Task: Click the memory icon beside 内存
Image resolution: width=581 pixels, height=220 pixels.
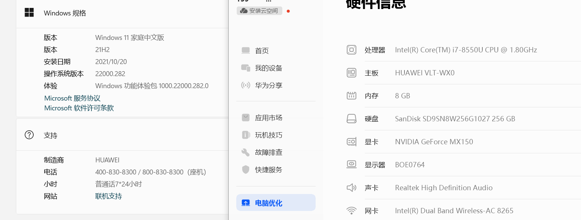Action: (x=352, y=96)
